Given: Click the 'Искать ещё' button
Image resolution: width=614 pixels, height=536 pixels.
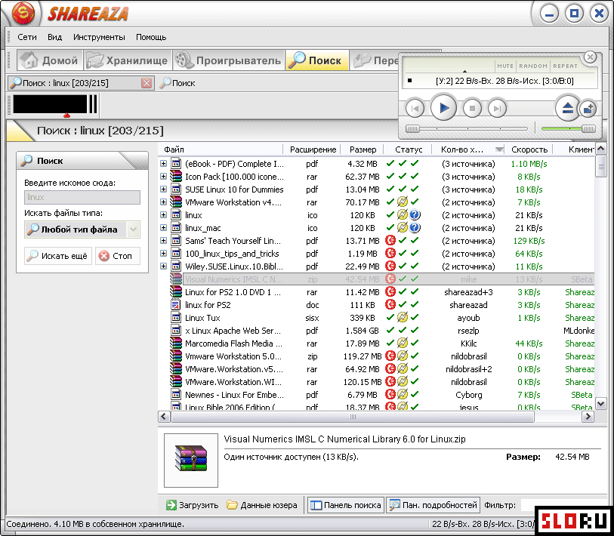Looking at the screenshot, I should [x=58, y=256].
